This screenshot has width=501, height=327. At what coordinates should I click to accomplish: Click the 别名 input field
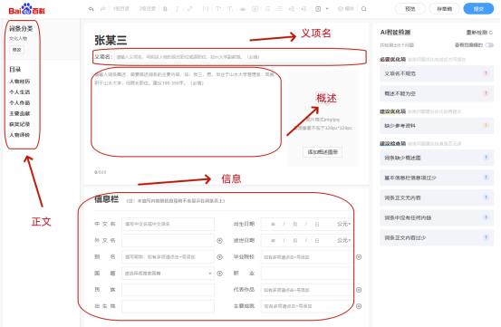tap(168, 257)
